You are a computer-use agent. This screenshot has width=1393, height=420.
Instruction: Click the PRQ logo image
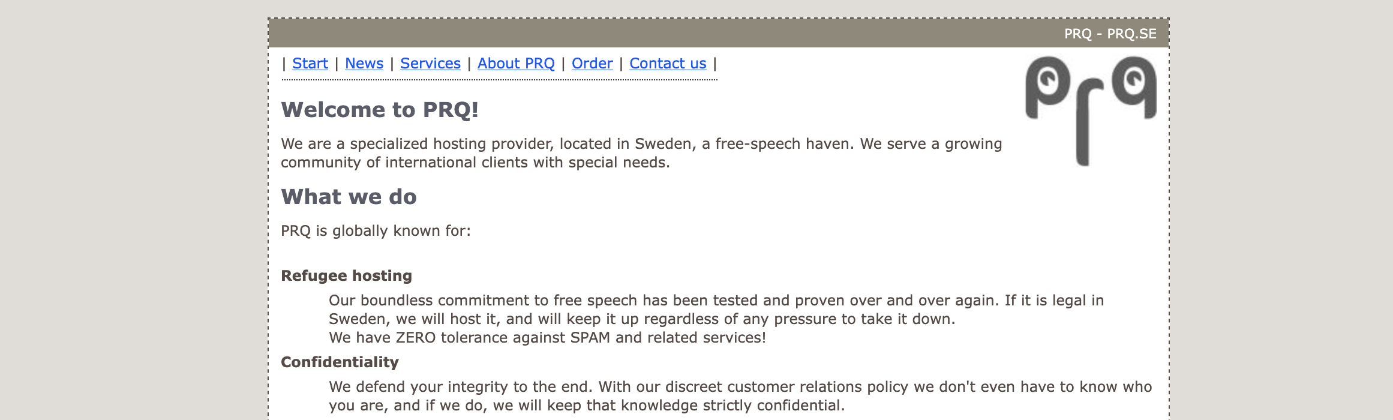pos(1091,111)
